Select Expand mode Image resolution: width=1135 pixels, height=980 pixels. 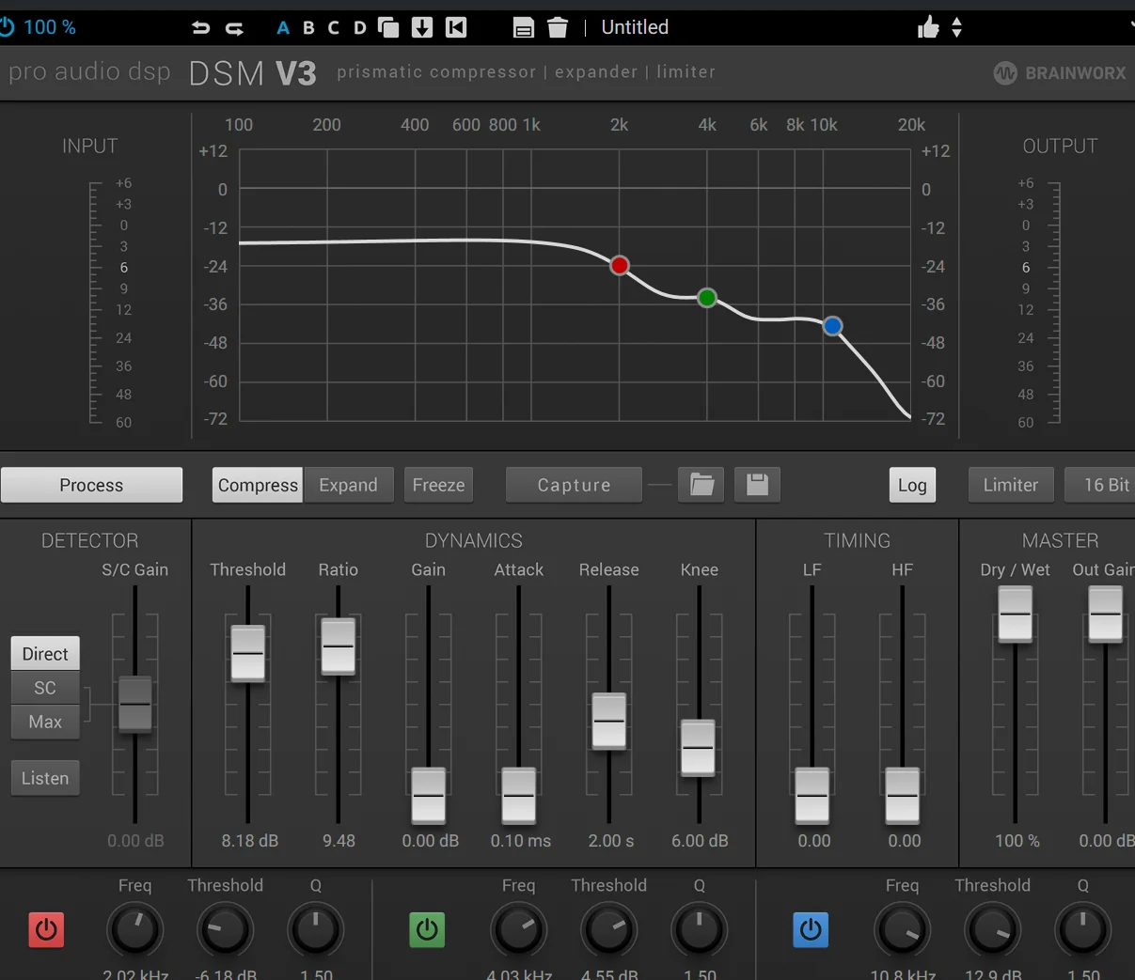[x=348, y=485]
